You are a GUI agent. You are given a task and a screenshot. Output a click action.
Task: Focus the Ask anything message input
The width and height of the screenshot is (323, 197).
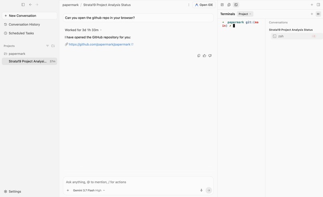pyautogui.click(x=138, y=182)
